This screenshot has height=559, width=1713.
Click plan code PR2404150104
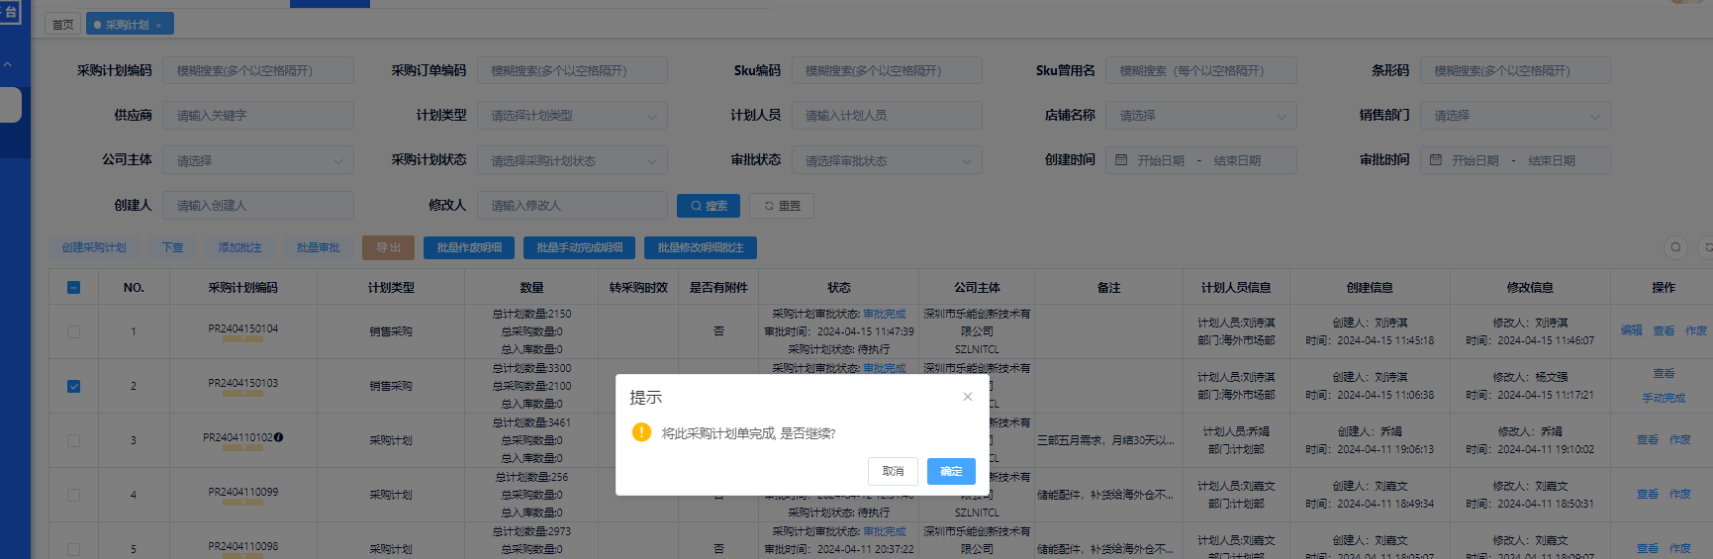coord(242,328)
